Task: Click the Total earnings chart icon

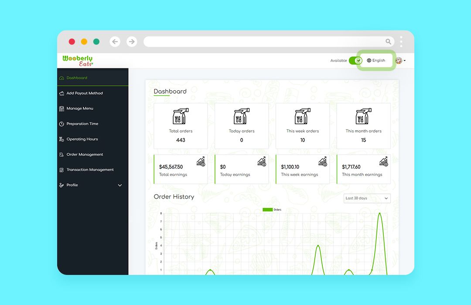Action: click(x=201, y=162)
